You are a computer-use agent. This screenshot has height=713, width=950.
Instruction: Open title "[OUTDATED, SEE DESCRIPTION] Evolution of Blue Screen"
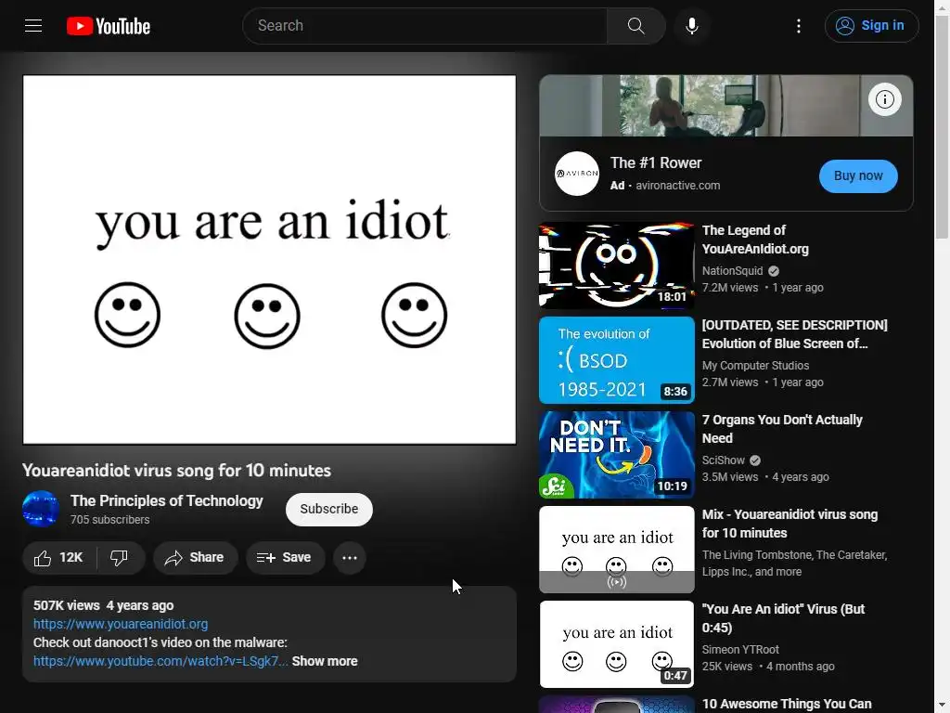[795, 334]
